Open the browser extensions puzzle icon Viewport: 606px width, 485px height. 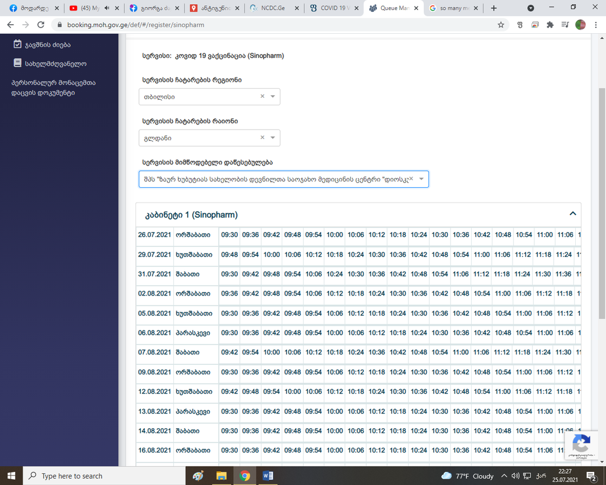click(550, 25)
